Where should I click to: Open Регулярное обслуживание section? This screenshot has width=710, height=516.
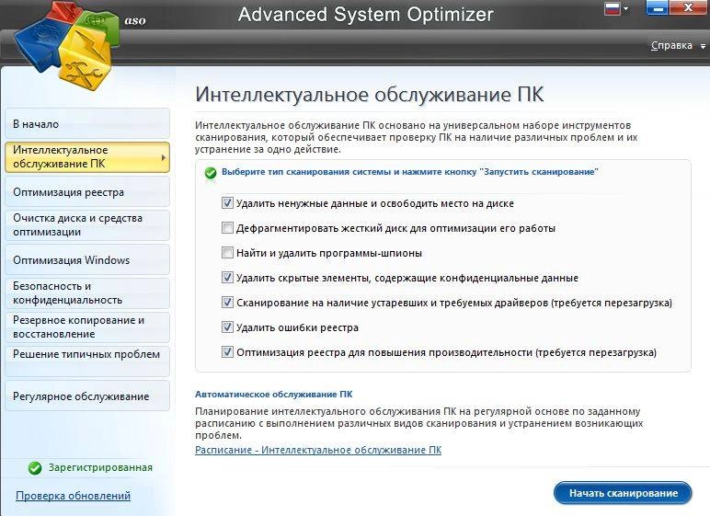pyautogui.click(x=87, y=396)
